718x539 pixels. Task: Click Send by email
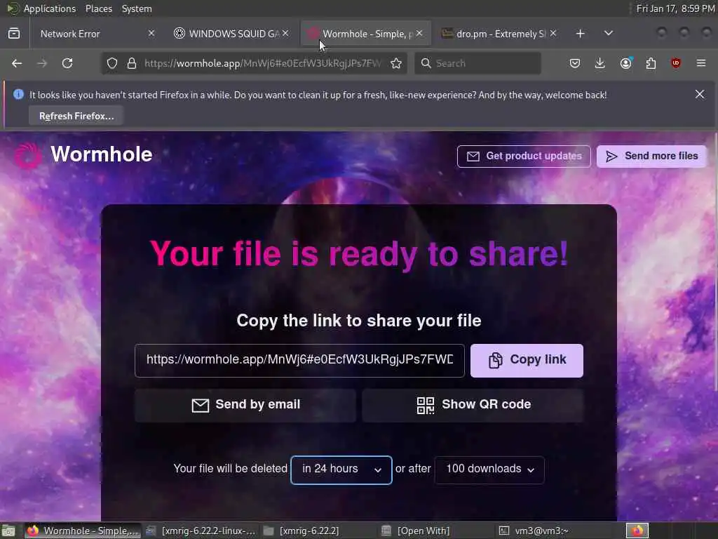pos(245,405)
